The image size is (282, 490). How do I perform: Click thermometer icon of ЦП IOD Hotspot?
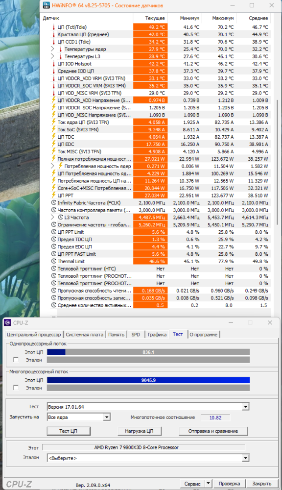(54, 64)
